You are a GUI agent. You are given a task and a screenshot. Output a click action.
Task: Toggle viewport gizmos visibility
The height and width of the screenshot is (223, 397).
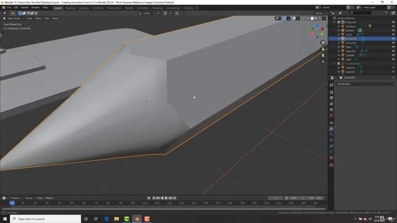point(284,18)
